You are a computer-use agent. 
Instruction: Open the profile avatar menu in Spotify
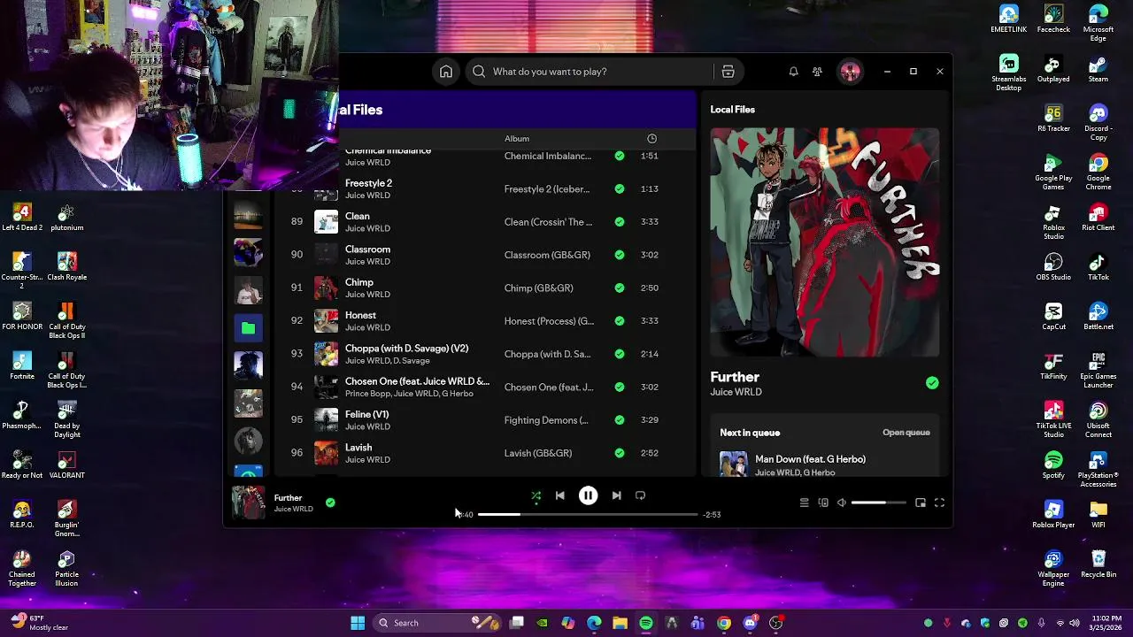[x=850, y=72]
